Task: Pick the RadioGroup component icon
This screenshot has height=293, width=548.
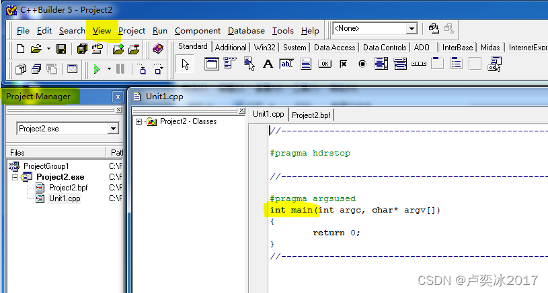Action: click(457, 64)
